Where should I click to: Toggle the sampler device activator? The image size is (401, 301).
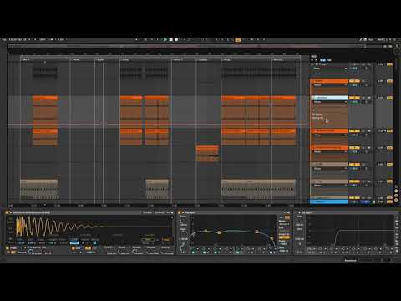(7, 212)
